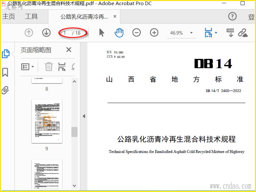Activate the Hand pan tool
The image size is (256, 192).
[x=119, y=33]
